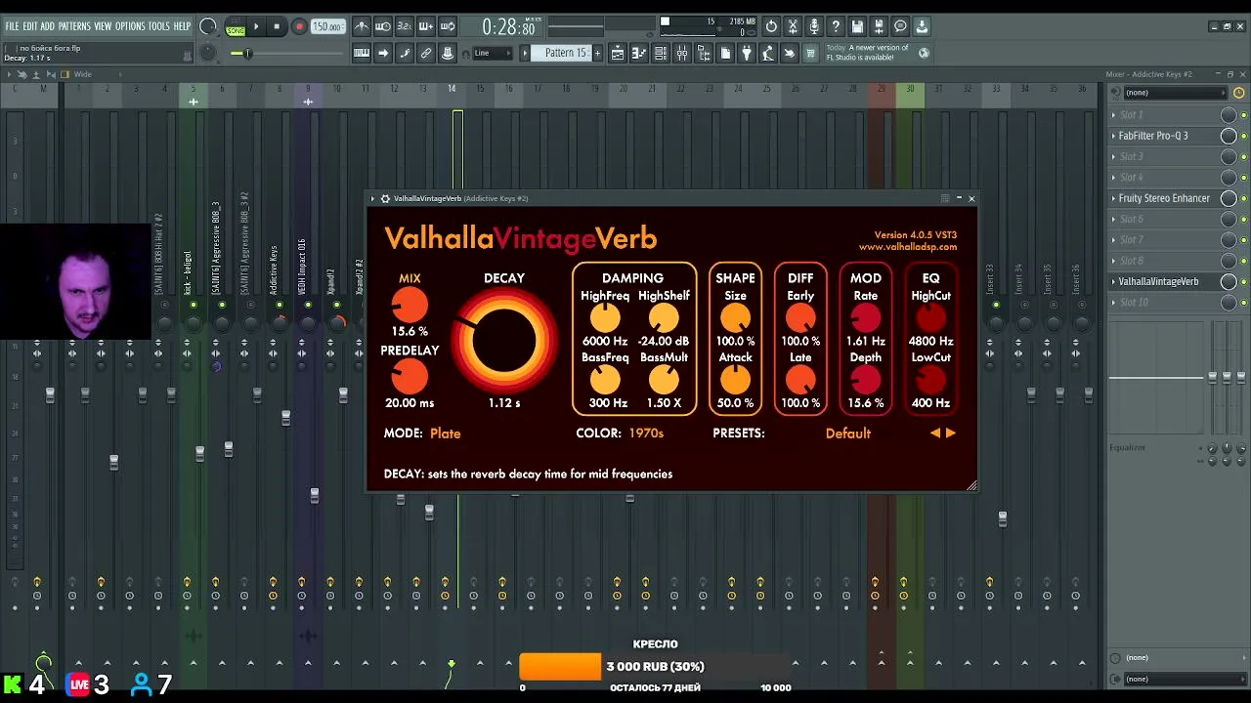Expand the FabFilter Pro-Q 3 slot arrow
The width and height of the screenshot is (1251, 703).
pyautogui.click(x=1113, y=136)
